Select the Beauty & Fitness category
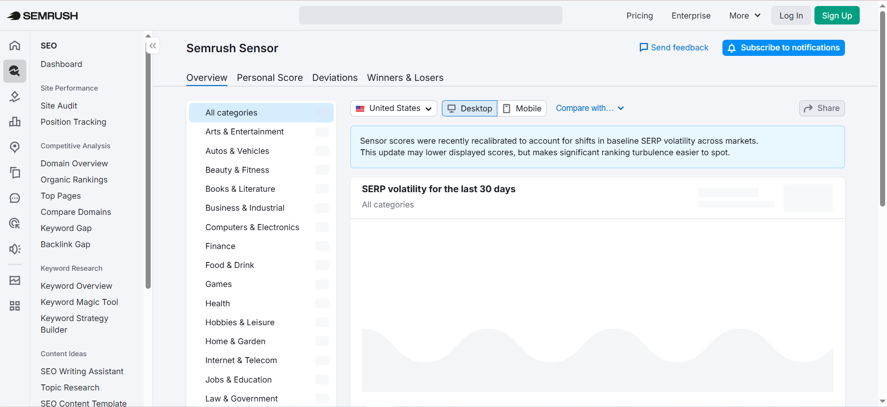887x407 pixels. [x=261, y=170]
